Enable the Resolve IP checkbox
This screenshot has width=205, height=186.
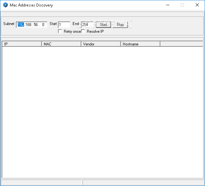[83, 31]
